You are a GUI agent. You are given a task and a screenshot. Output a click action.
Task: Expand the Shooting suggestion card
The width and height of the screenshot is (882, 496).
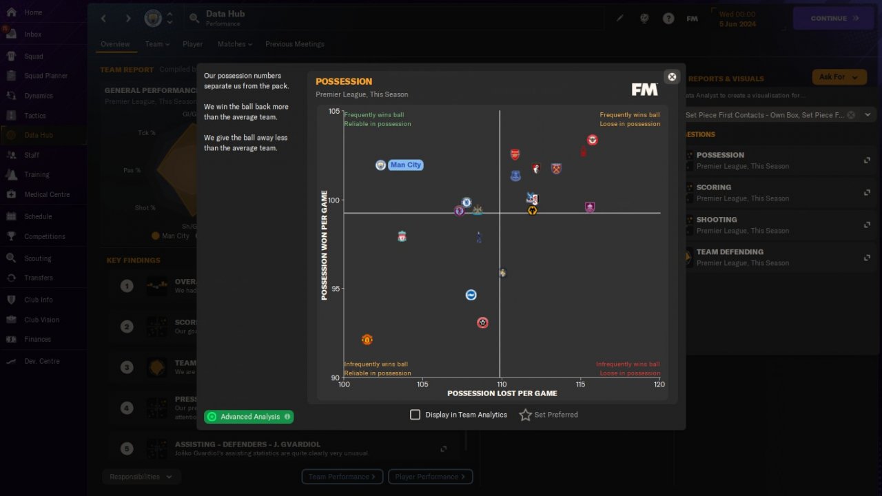click(x=867, y=225)
